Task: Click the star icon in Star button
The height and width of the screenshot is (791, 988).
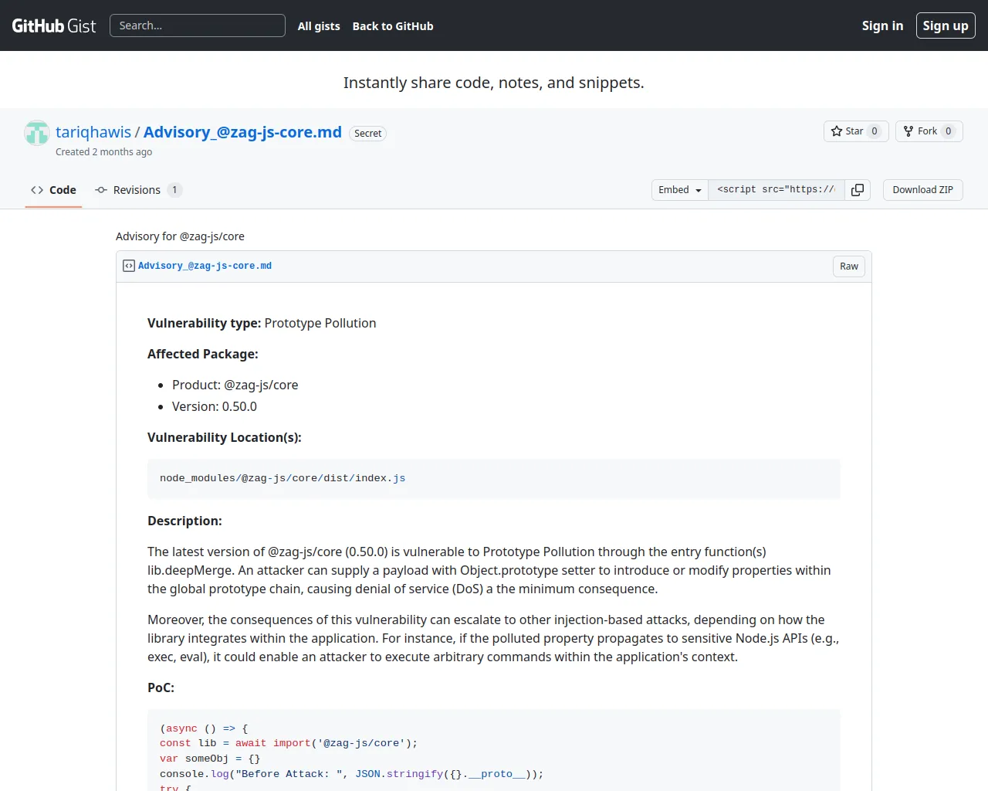Action: pos(837,131)
